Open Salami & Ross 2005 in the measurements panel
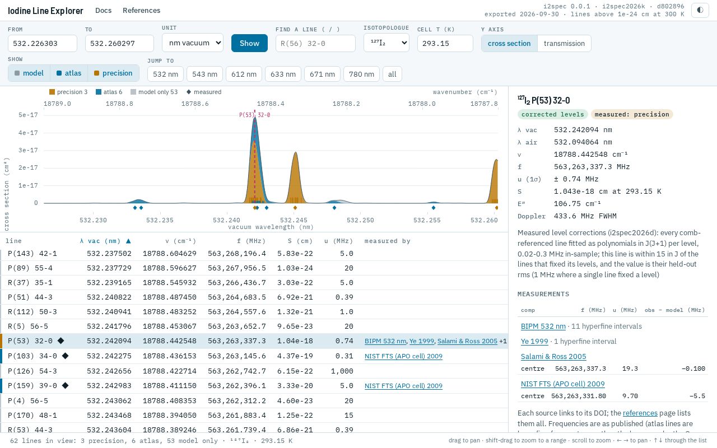Viewport: 717px width, 448px height. [x=553, y=356]
